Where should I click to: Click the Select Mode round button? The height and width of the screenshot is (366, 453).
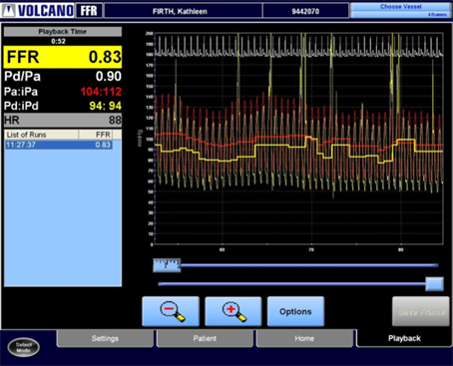point(24,347)
